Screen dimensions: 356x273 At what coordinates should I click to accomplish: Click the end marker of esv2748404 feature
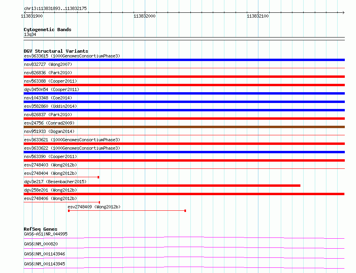pos(98,177)
